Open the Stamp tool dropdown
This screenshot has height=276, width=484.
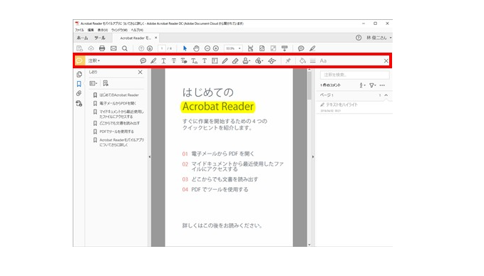(x=247, y=60)
